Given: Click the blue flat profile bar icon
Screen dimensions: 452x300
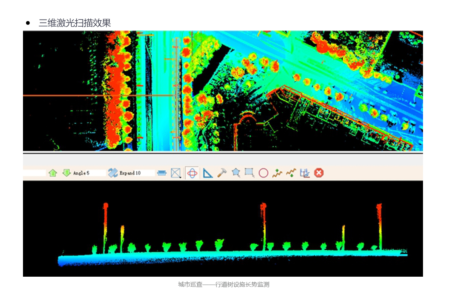Looking at the screenshot, I should point(162,173).
